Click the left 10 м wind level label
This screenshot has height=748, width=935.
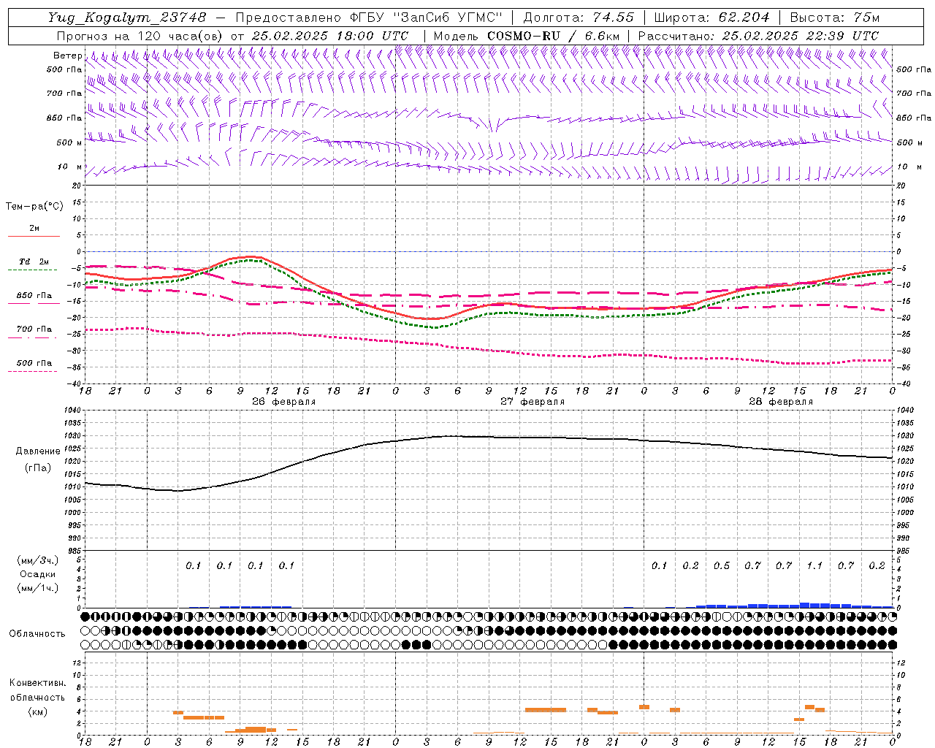click(70, 167)
